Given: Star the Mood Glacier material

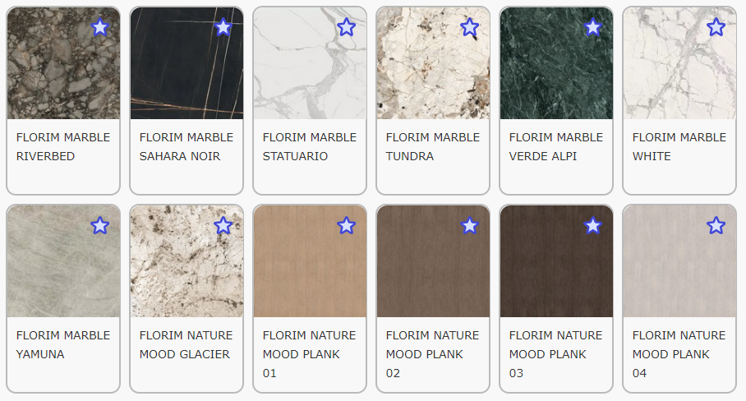Looking at the screenshot, I should click(x=223, y=225).
